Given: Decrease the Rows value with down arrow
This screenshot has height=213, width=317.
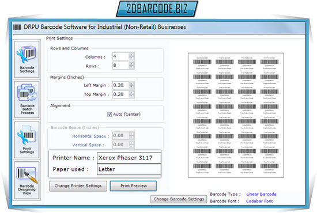Looking at the screenshot, I should click(x=131, y=67).
